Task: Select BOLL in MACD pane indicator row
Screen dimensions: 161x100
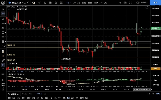Action: coord(93,86)
